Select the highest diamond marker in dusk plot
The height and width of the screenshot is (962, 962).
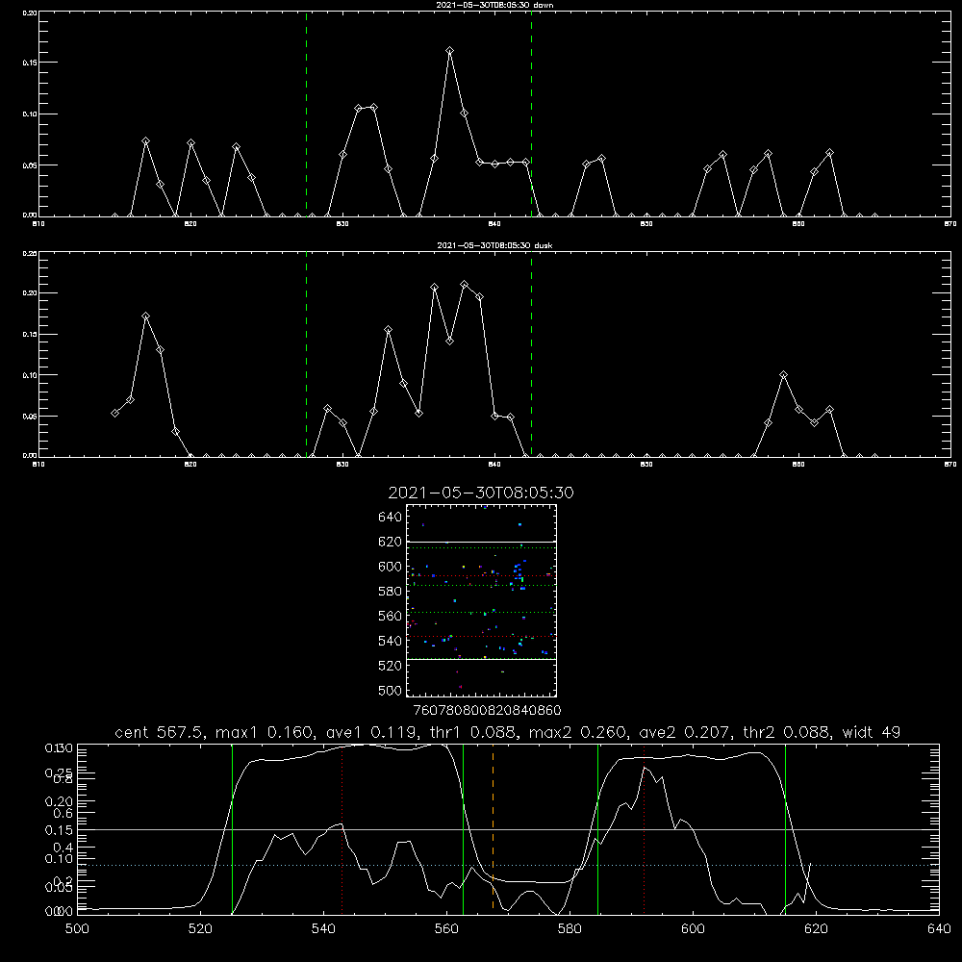(465, 284)
